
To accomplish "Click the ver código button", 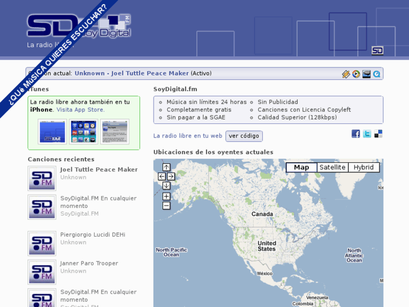I will click(x=244, y=136).
